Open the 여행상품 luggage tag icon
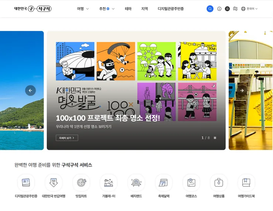 point(219,183)
